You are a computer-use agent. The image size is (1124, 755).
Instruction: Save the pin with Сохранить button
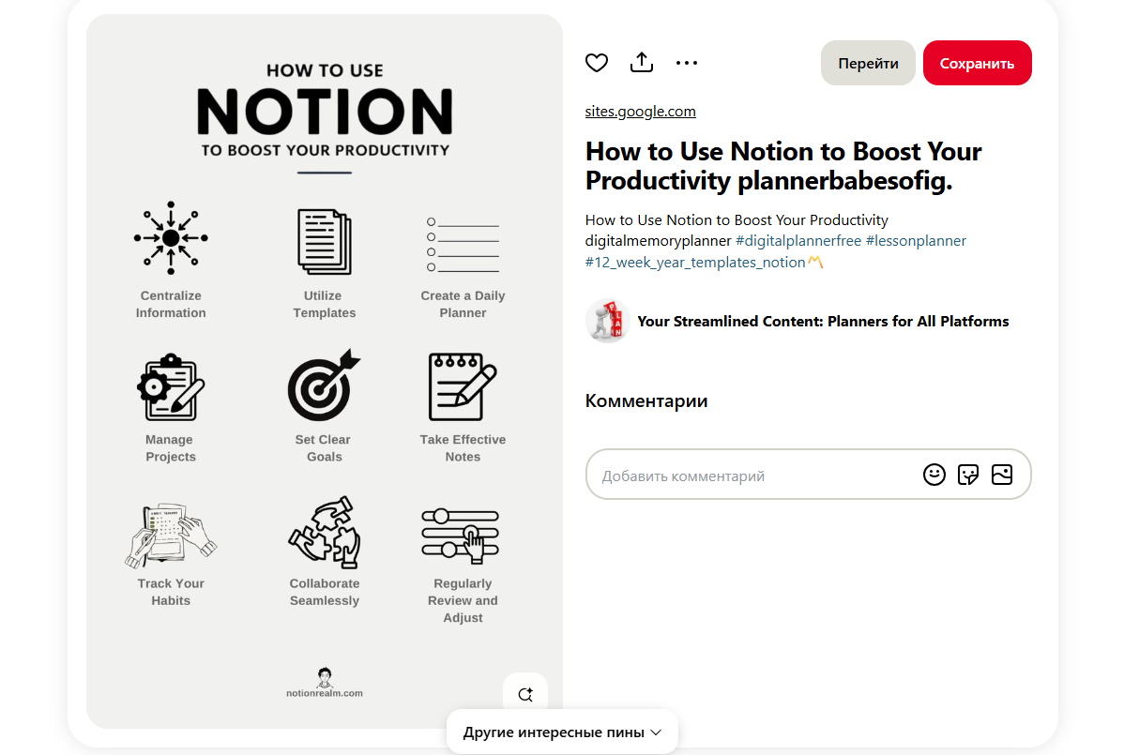point(977,63)
